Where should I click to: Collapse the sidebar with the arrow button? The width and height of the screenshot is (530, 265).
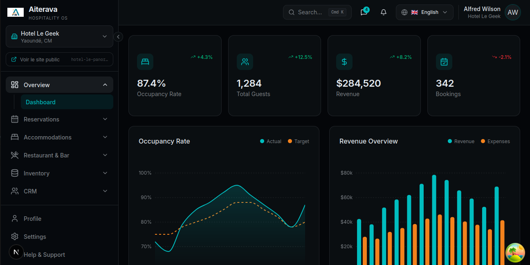(118, 37)
